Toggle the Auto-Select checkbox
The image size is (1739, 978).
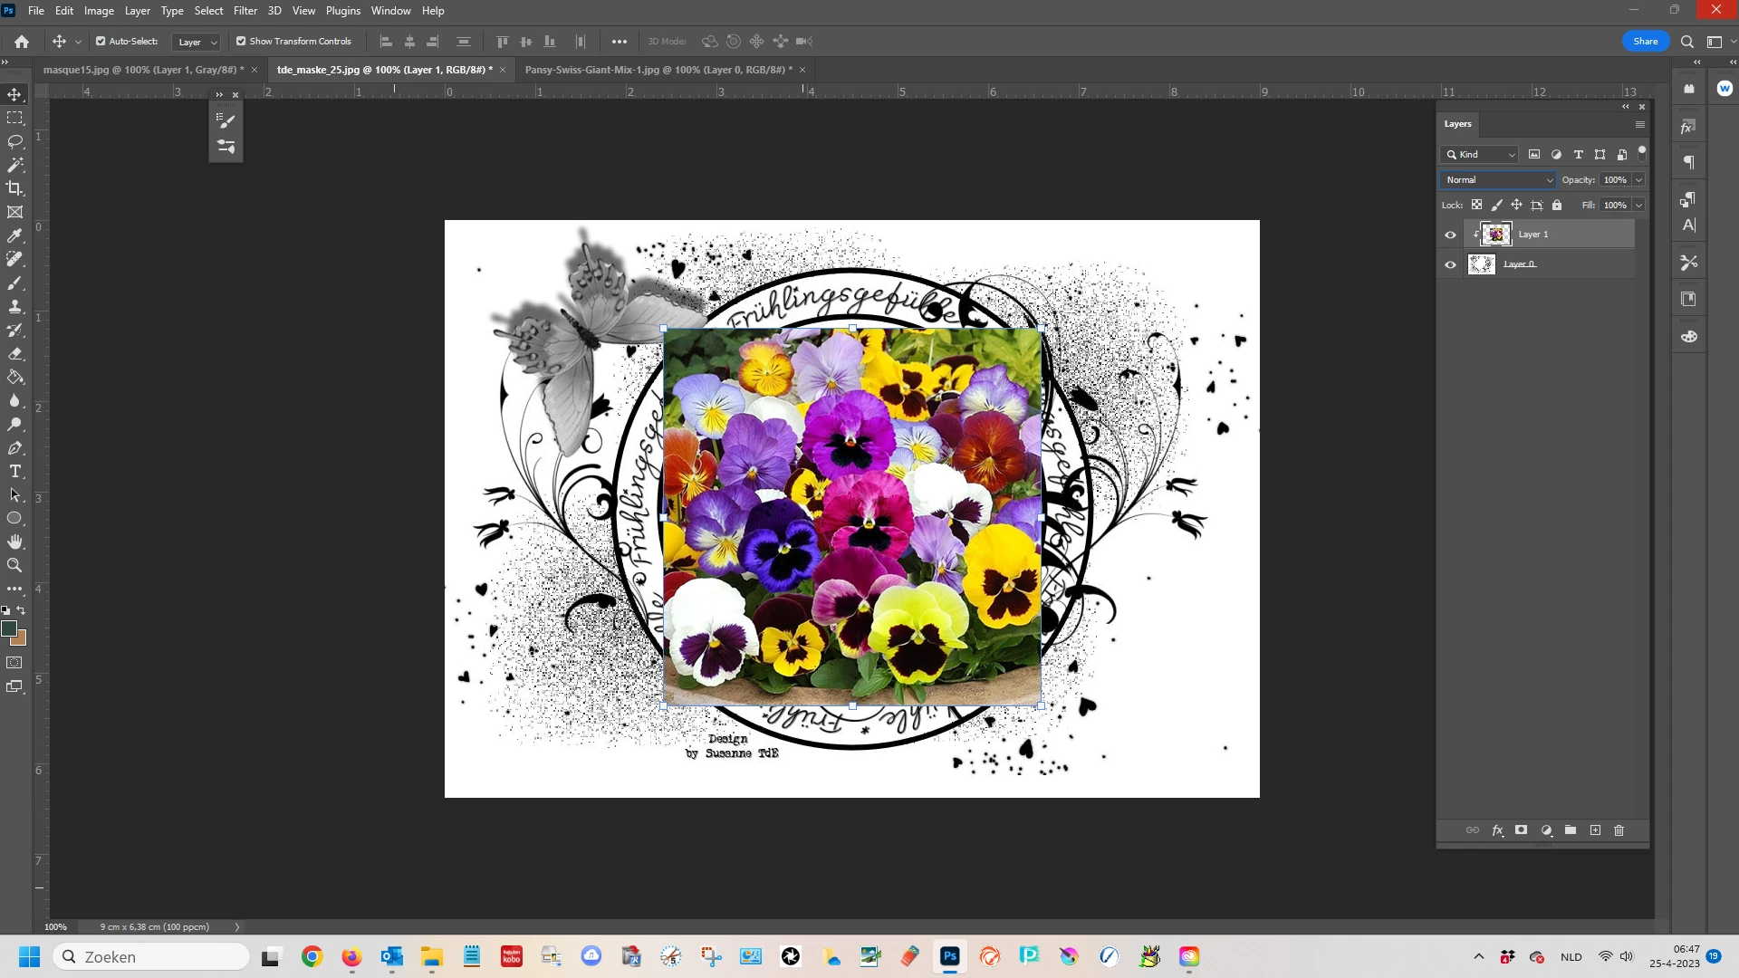(x=101, y=42)
